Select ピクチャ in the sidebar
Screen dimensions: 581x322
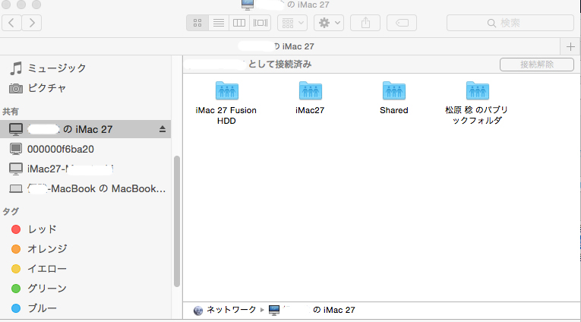[46, 88]
